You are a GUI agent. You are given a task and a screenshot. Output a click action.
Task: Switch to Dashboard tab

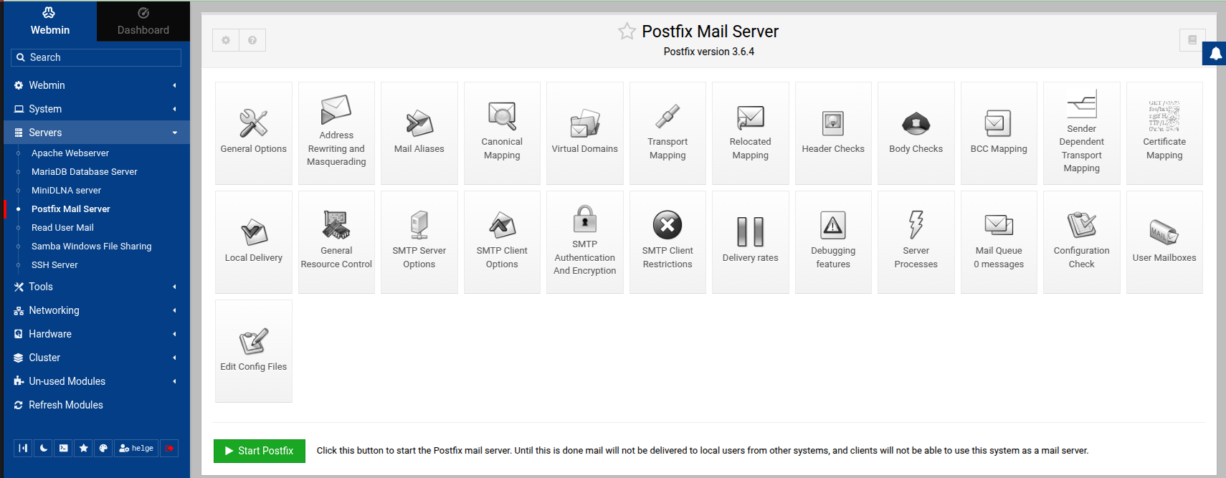(x=143, y=21)
